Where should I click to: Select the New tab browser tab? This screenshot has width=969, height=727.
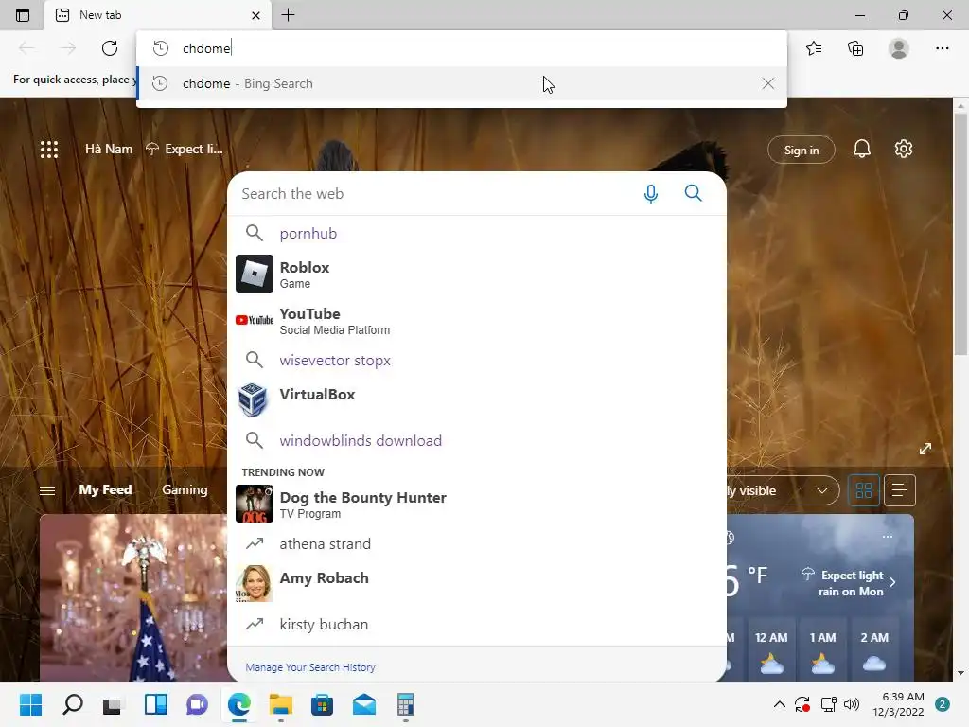pyautogui.click(x=158, y=15)
